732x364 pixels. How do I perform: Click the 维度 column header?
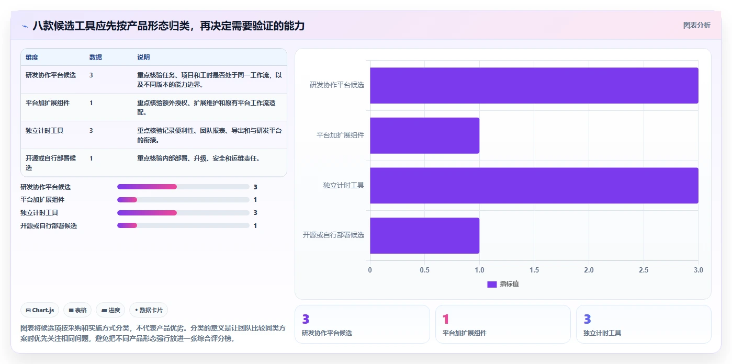(x=32, y=58)
